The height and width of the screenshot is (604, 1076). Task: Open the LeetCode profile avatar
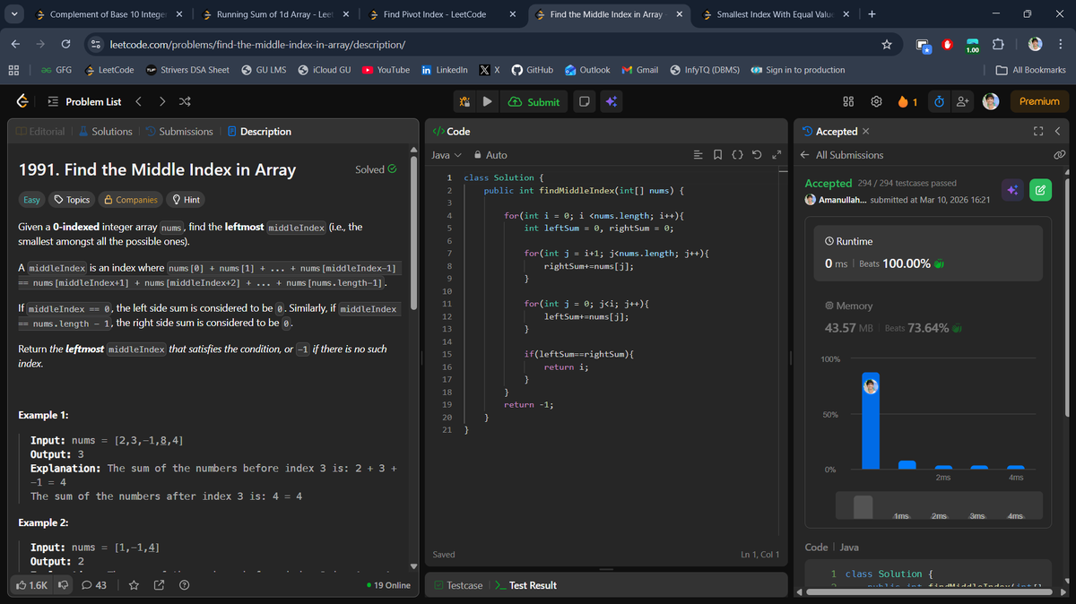coord(991,101)
